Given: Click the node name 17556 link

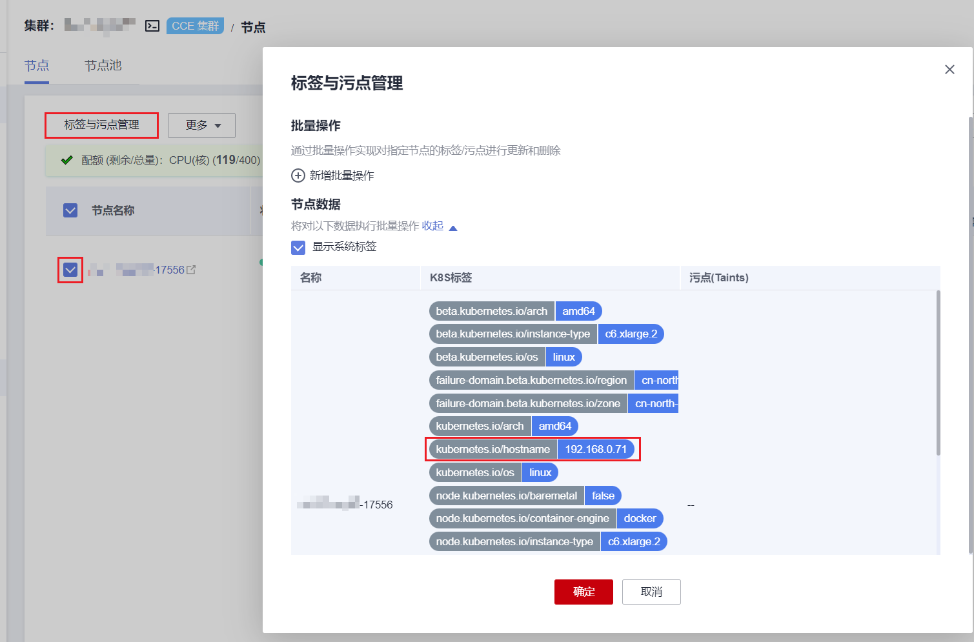Looking at the screenshot, I should tap(169, 270).
